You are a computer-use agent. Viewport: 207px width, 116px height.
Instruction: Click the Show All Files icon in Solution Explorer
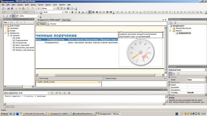[x=175, y=23]
